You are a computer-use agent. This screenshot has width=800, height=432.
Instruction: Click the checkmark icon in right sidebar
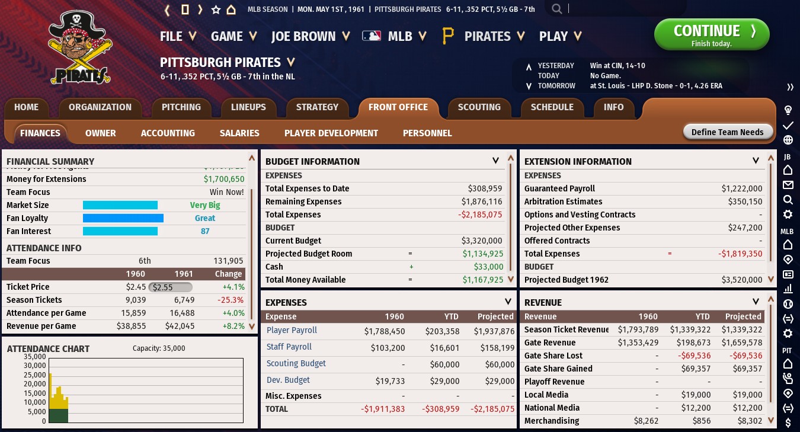[x=788, y=126]
